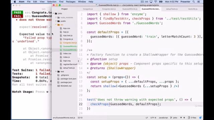Image resolution: width=214 pixels, height=120 pixels.
Task: Click 'Watch Usage:' in the Terminal window
Action: click(23, 92)
